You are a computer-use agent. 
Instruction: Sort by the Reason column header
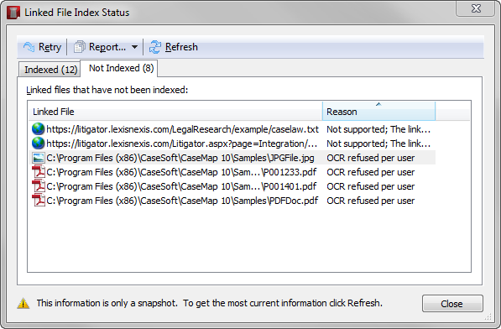tap(378, 111)
